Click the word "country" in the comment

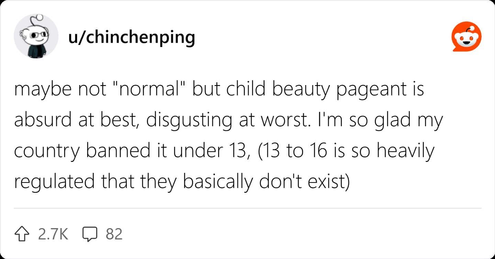(47, 151)
